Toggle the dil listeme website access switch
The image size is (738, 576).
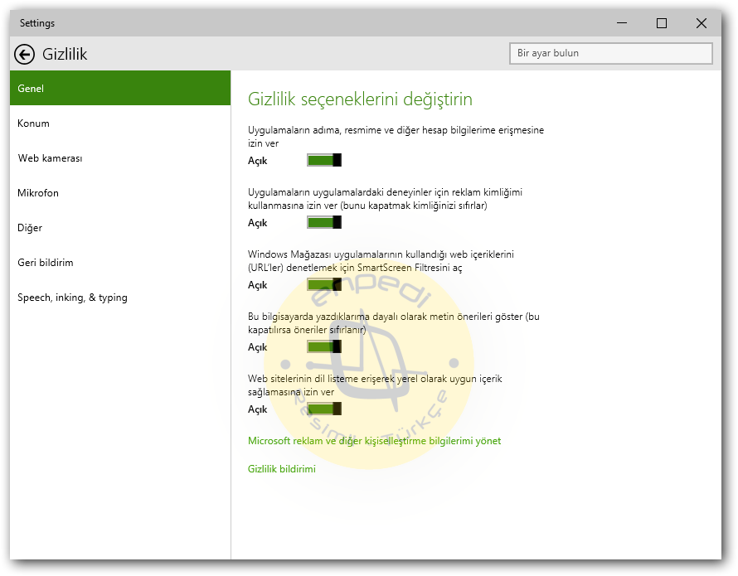tap(324, 409)
